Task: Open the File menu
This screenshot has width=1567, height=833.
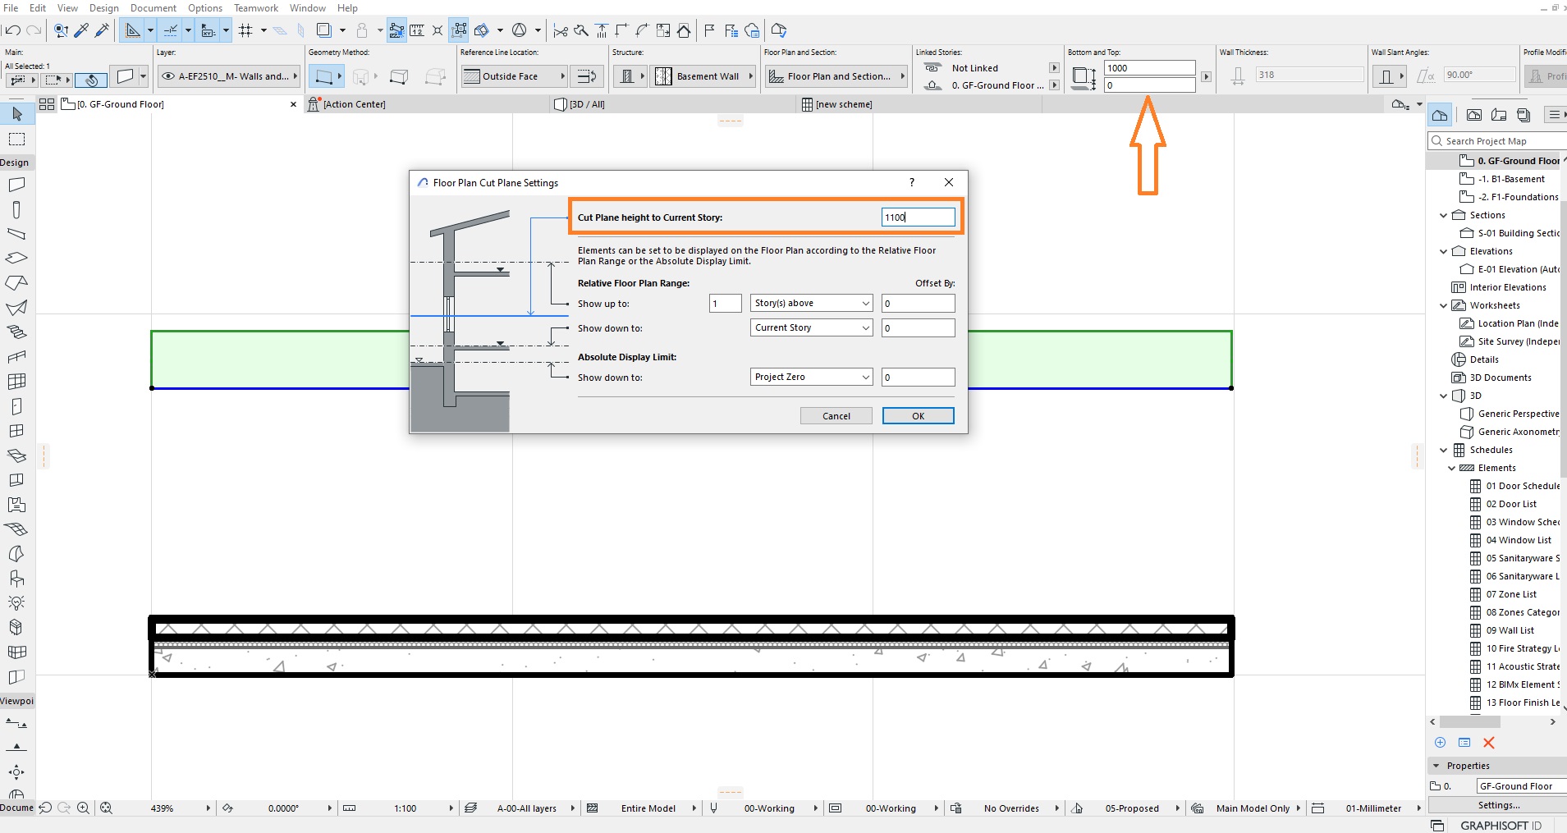Action: point(11,8)
